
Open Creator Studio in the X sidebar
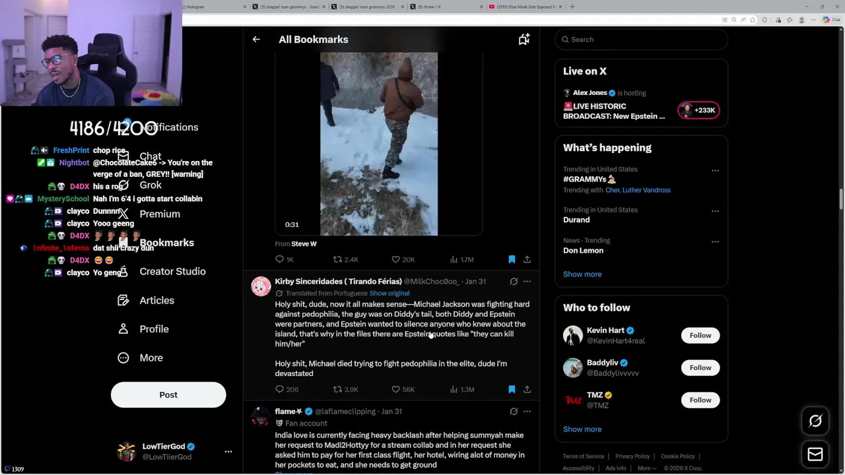coord(161,272)
